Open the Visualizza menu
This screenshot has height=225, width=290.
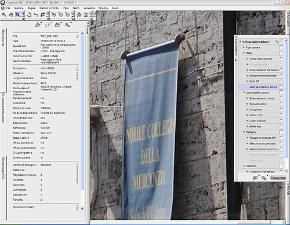point(89,8)
